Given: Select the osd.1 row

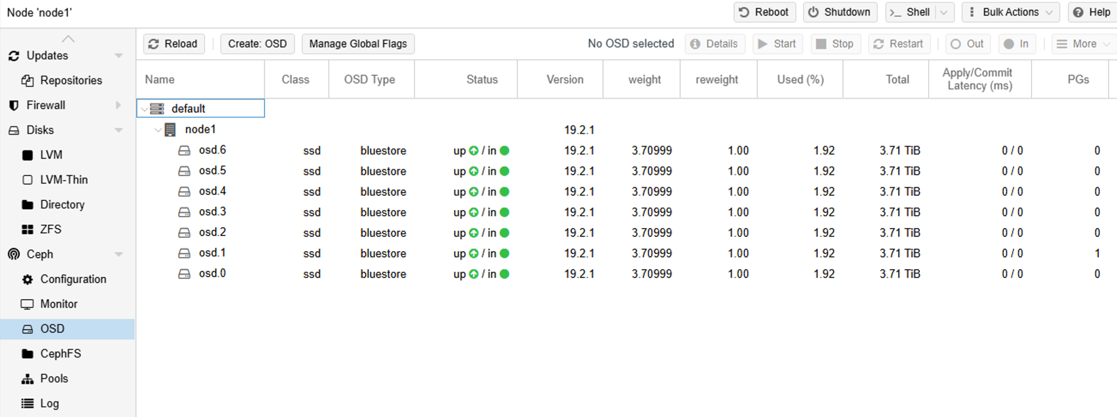Looking at the screenshot, I should (x=627, y=253).
